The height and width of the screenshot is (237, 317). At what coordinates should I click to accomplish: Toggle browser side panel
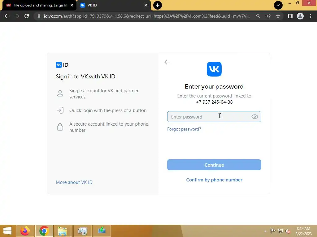(x=290, y=16)
